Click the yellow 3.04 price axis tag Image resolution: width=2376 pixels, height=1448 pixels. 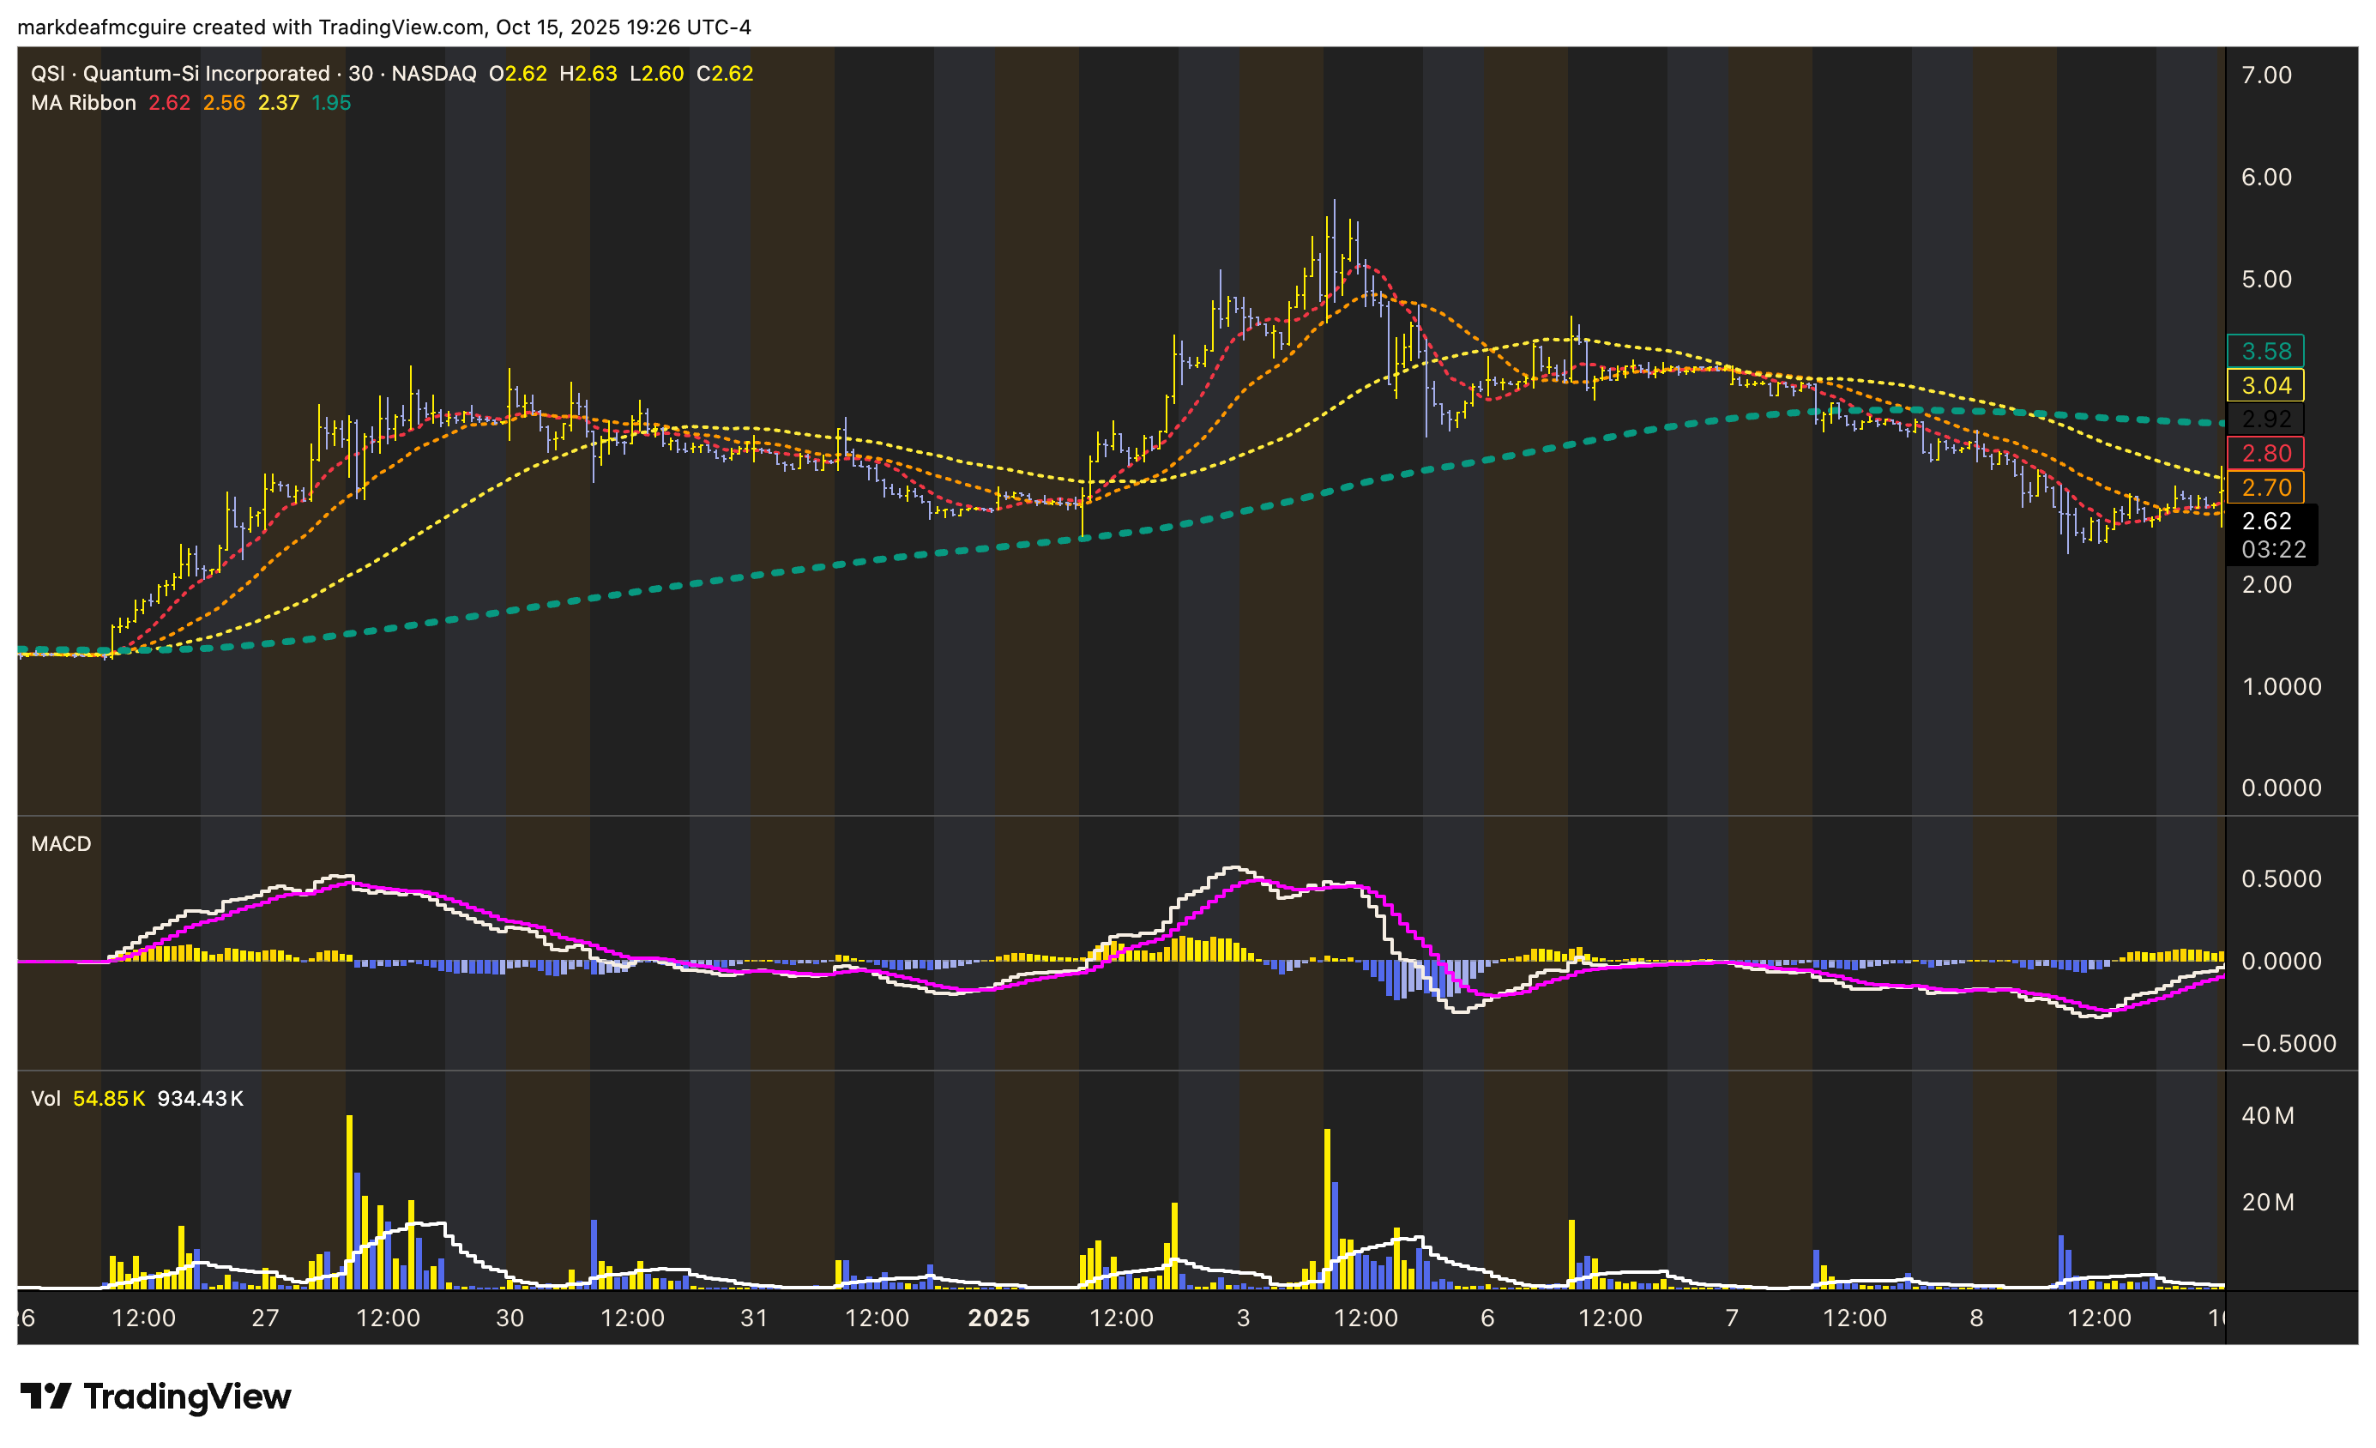2265,386
